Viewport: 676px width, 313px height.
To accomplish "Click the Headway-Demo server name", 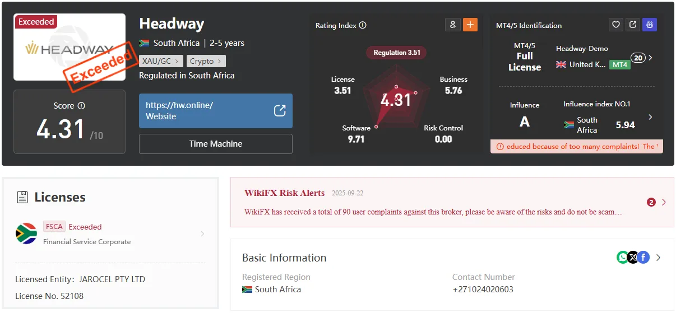I will tap(582, 49).
